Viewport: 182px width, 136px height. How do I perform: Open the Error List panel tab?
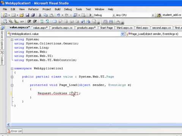click(14, 131)
